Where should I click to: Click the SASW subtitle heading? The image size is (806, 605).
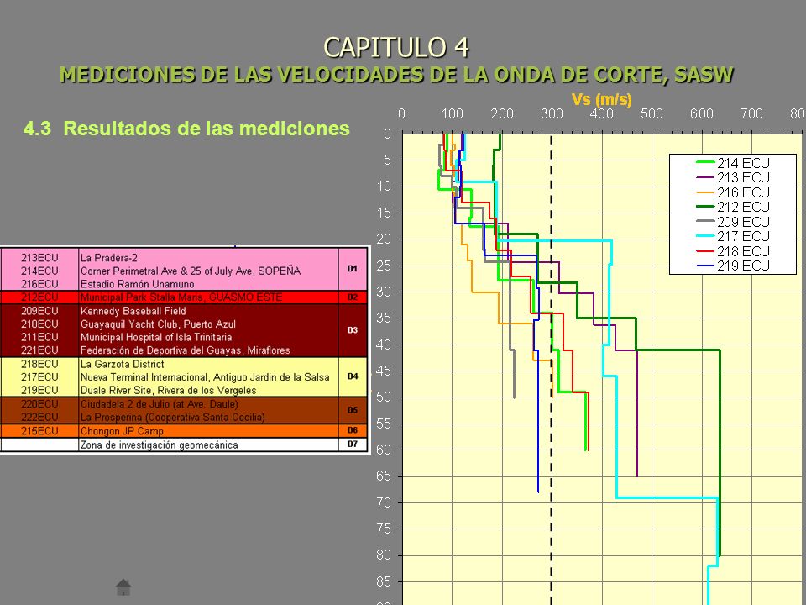396,75
